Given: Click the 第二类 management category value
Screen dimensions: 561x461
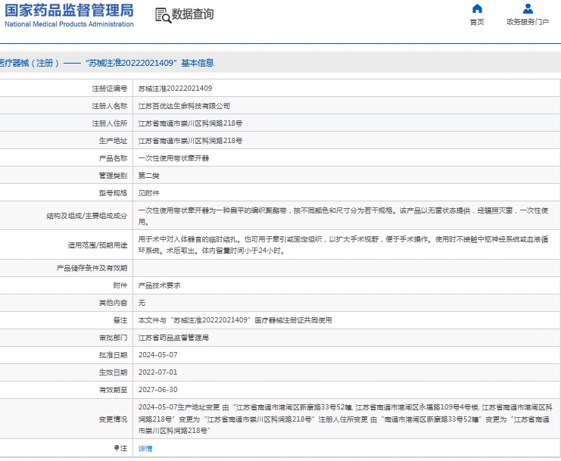Looking at the screenshot, I should (149, 176).
